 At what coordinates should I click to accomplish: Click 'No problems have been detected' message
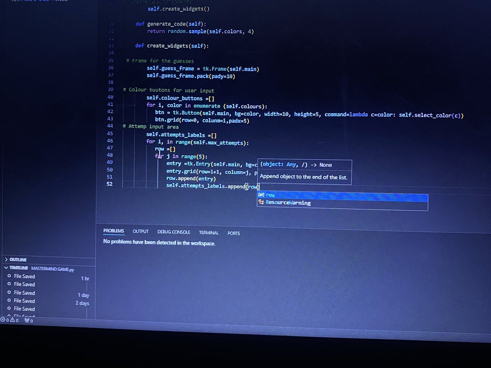point(159,242)
